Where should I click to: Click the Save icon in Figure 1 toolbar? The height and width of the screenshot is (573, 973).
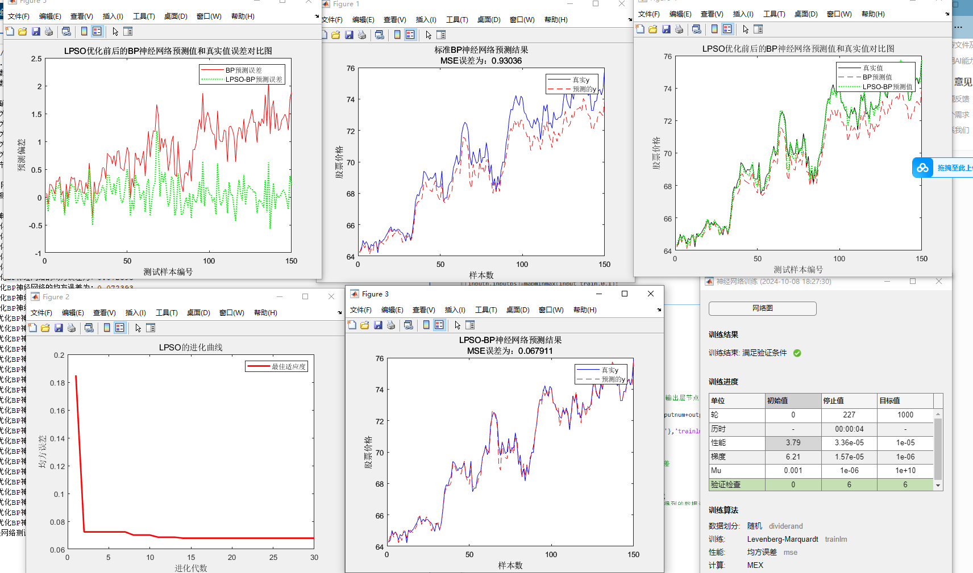click(349, 35)
